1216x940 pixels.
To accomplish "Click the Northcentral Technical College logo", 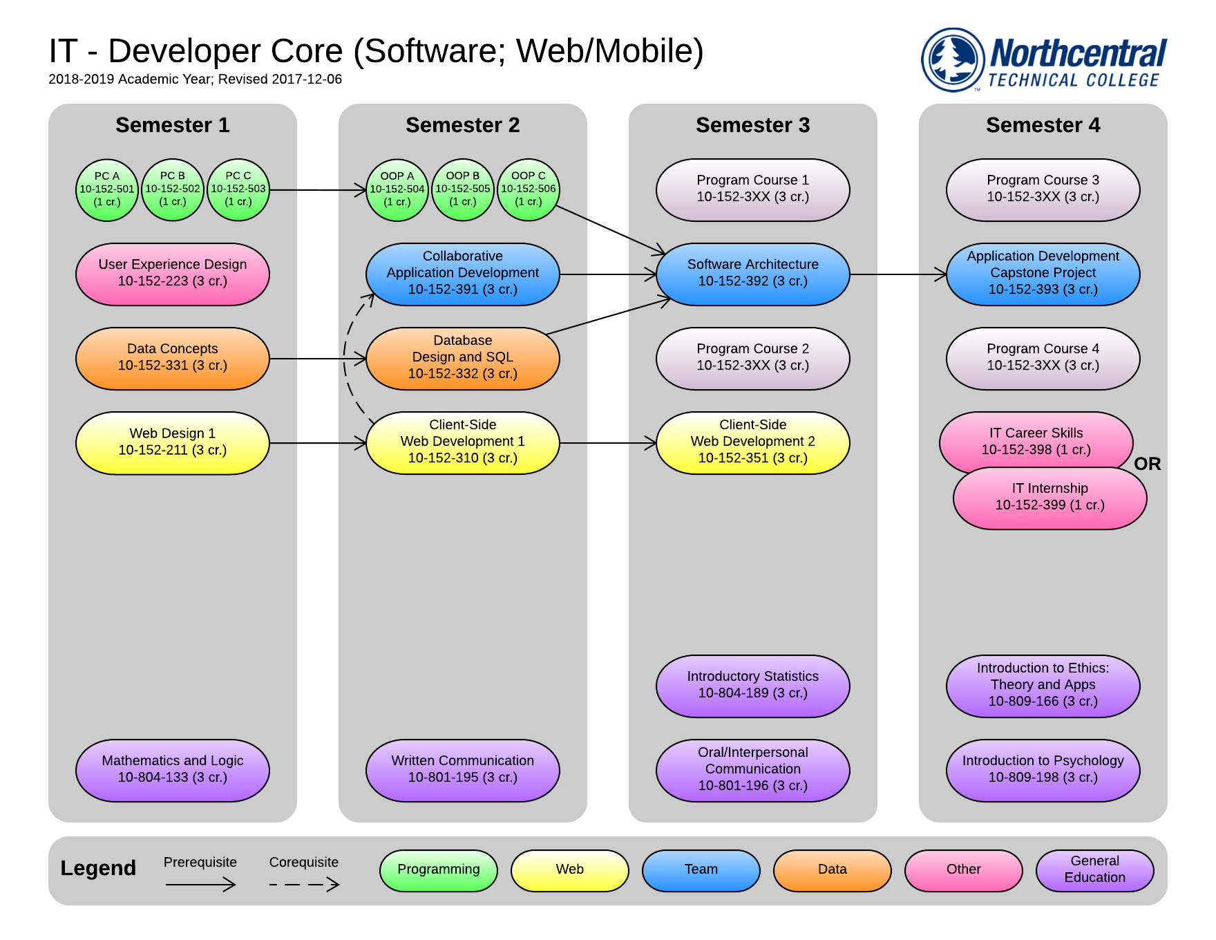I will point(1043,60).
